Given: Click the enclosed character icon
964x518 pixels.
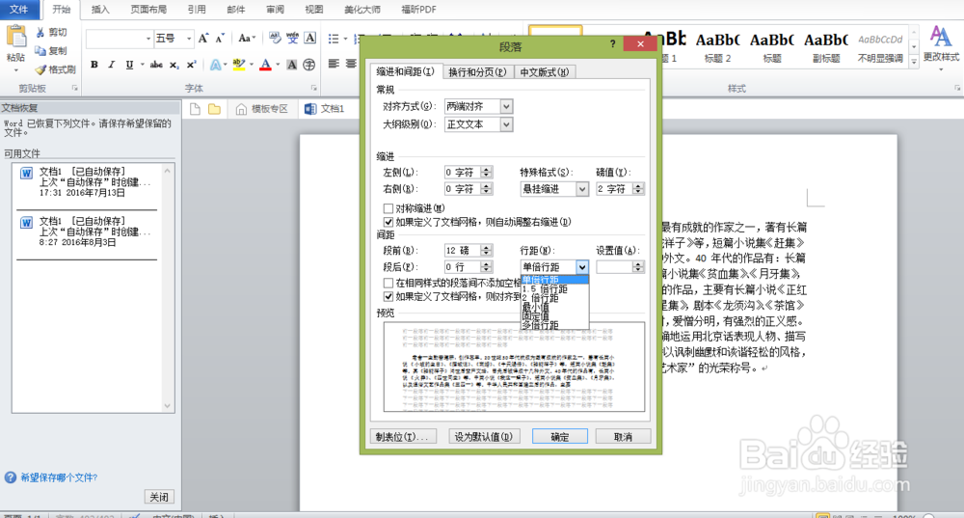Looking at the screenshot, I should (309, 64).
